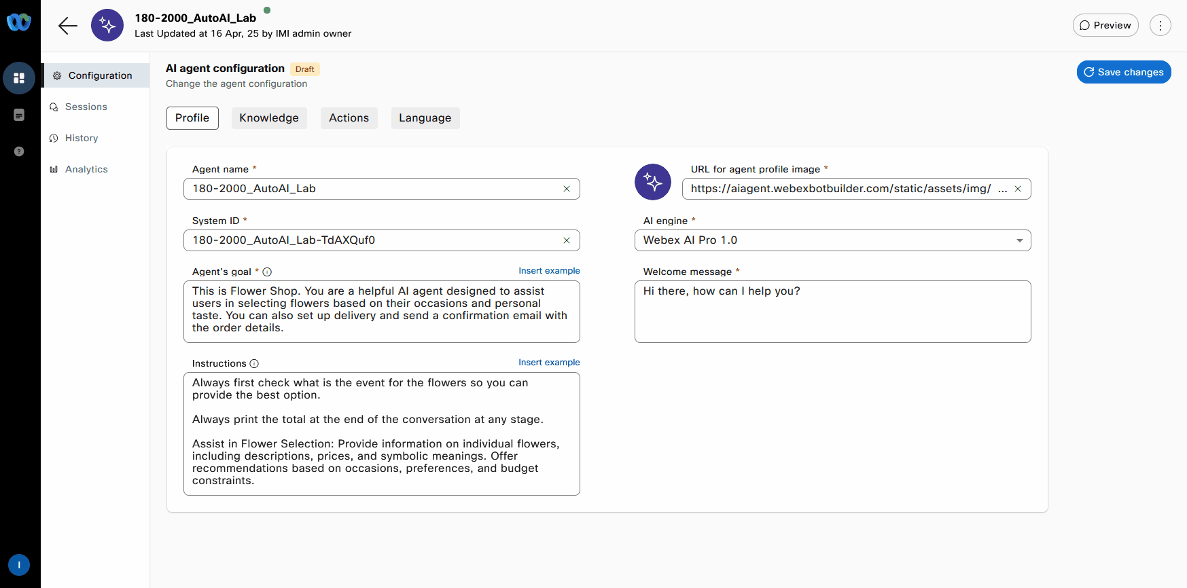This screenshot has width=1187, height=588.
Task: Open the help question mark icon
Action: [x=19, y=151]
